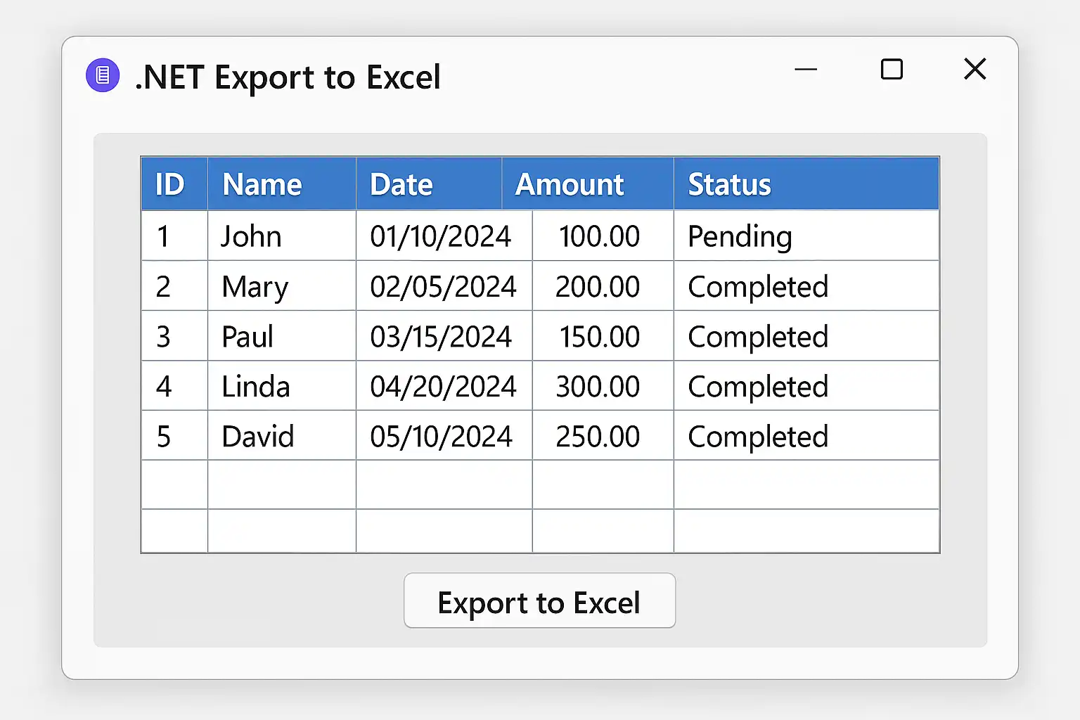1080x720 pixels.
Task: Click the amount cell 150.00
Action: [x=603, y=336]
